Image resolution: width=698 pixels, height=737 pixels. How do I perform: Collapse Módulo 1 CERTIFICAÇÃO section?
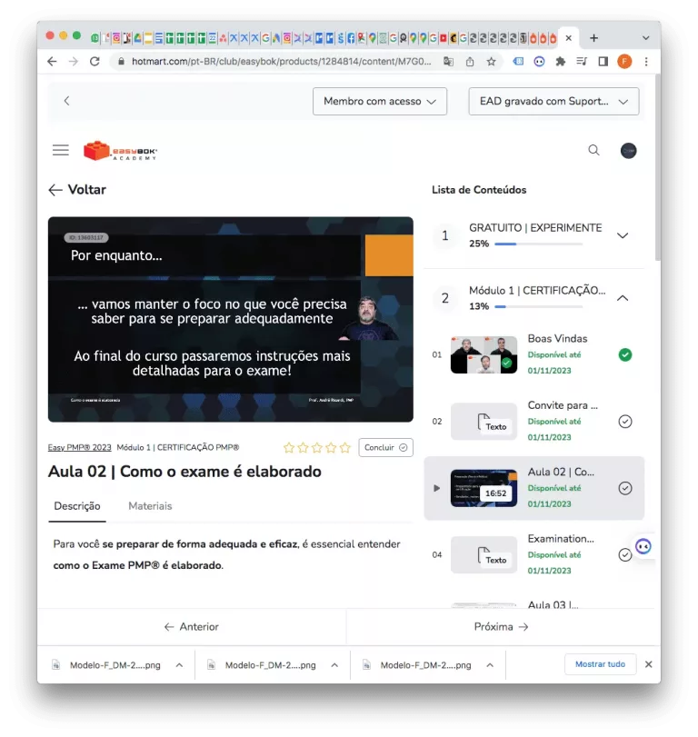coord(623,297)
